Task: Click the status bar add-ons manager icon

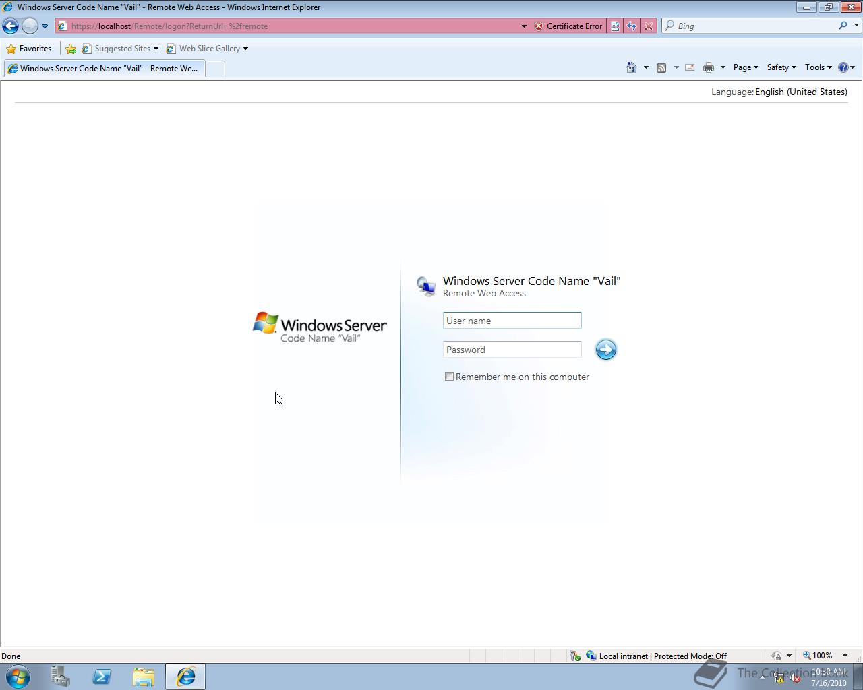Action: (575, 656)
